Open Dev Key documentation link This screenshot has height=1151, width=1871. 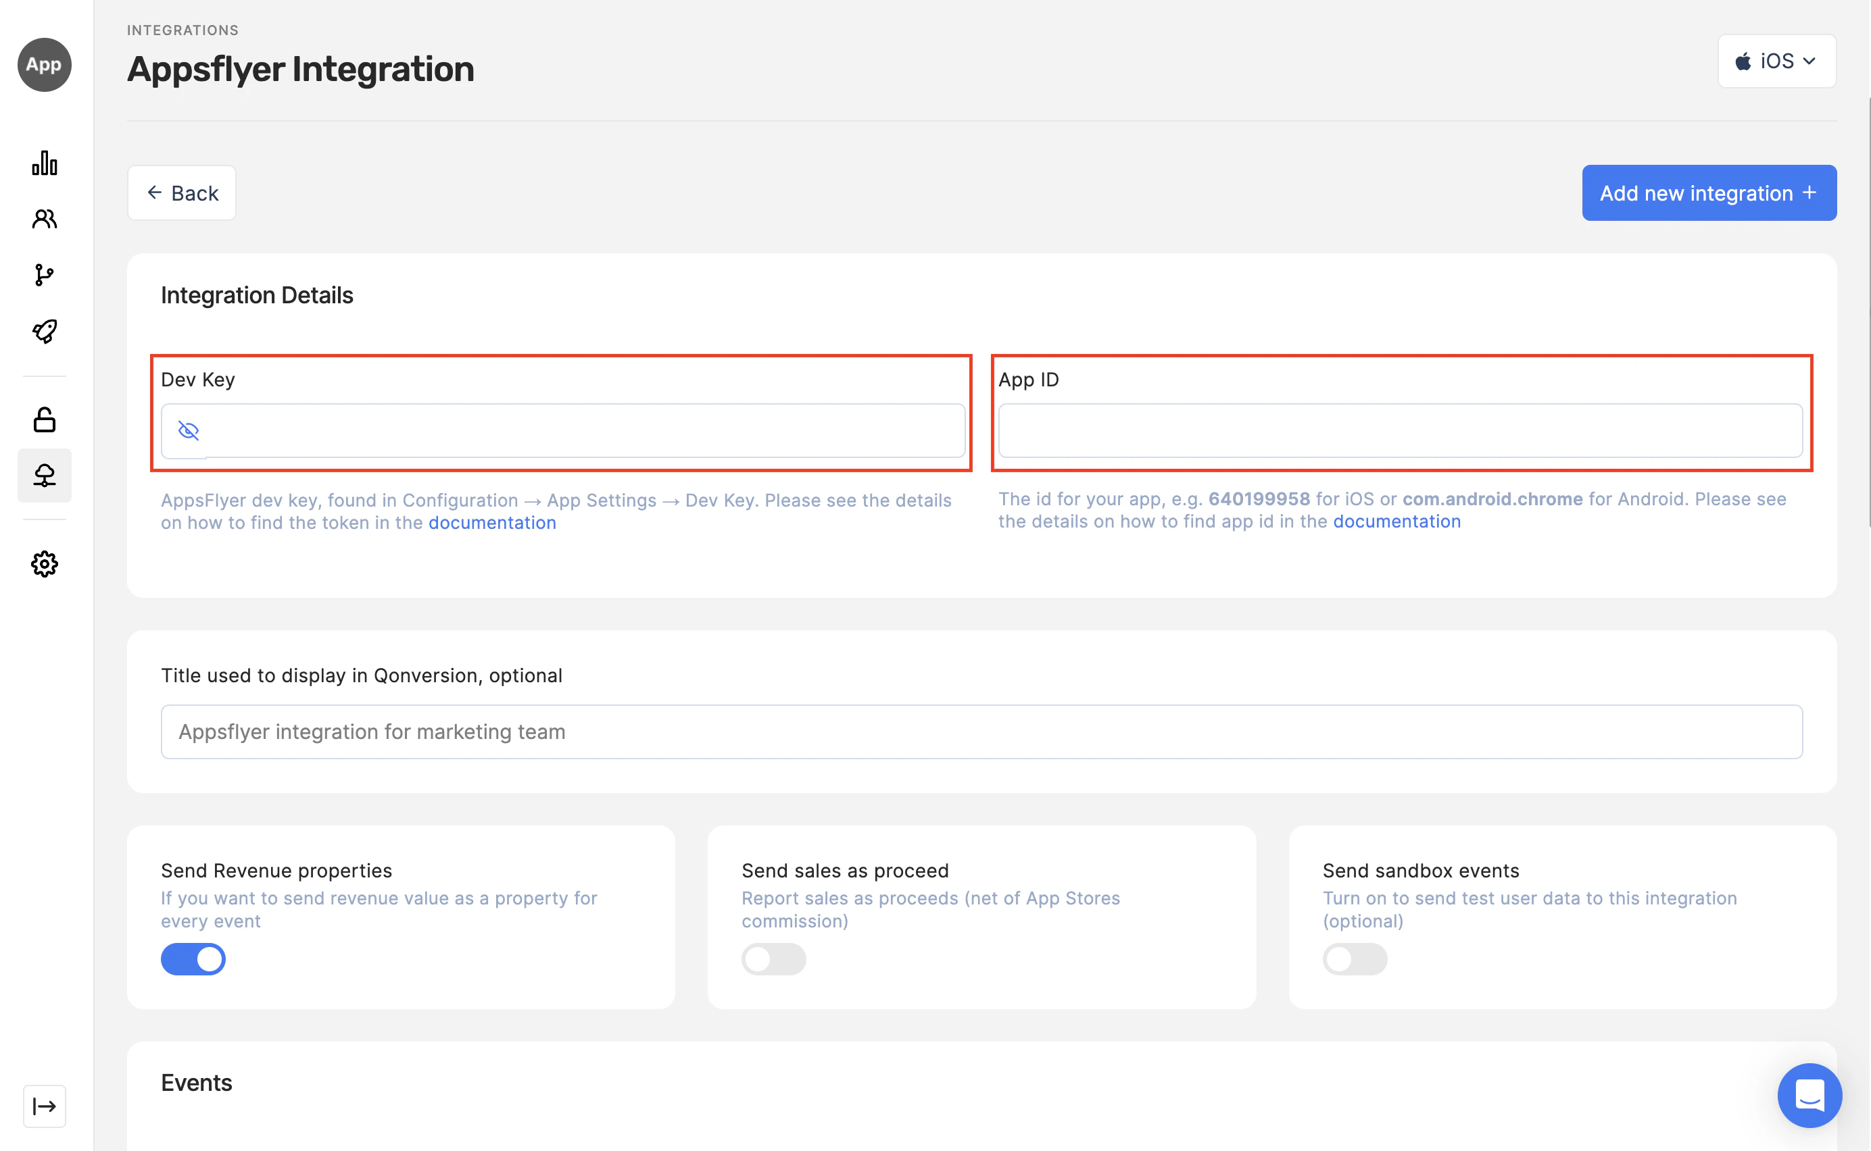[492, 523]
